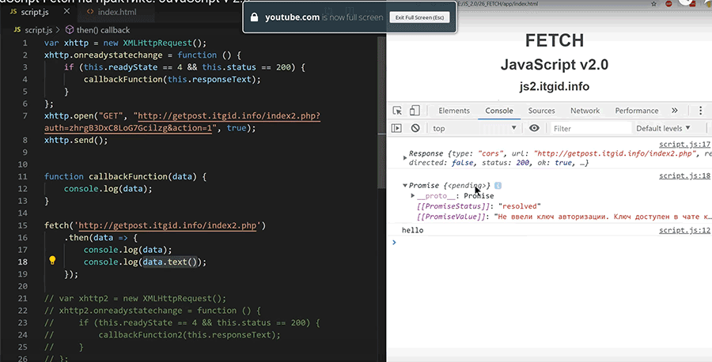Click the js2.itgid.info heading text

tap(555, 86)
